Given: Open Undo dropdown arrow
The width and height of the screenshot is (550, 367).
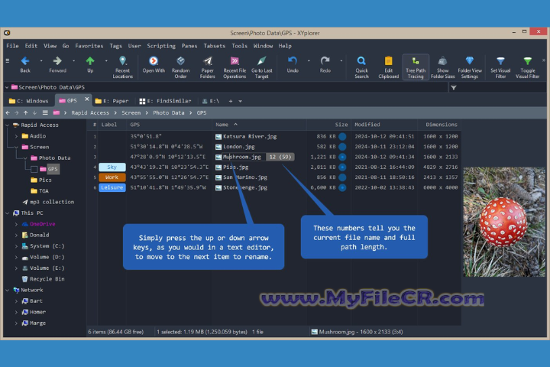Looking at the screenshot, I should click(x=309, y=60).
